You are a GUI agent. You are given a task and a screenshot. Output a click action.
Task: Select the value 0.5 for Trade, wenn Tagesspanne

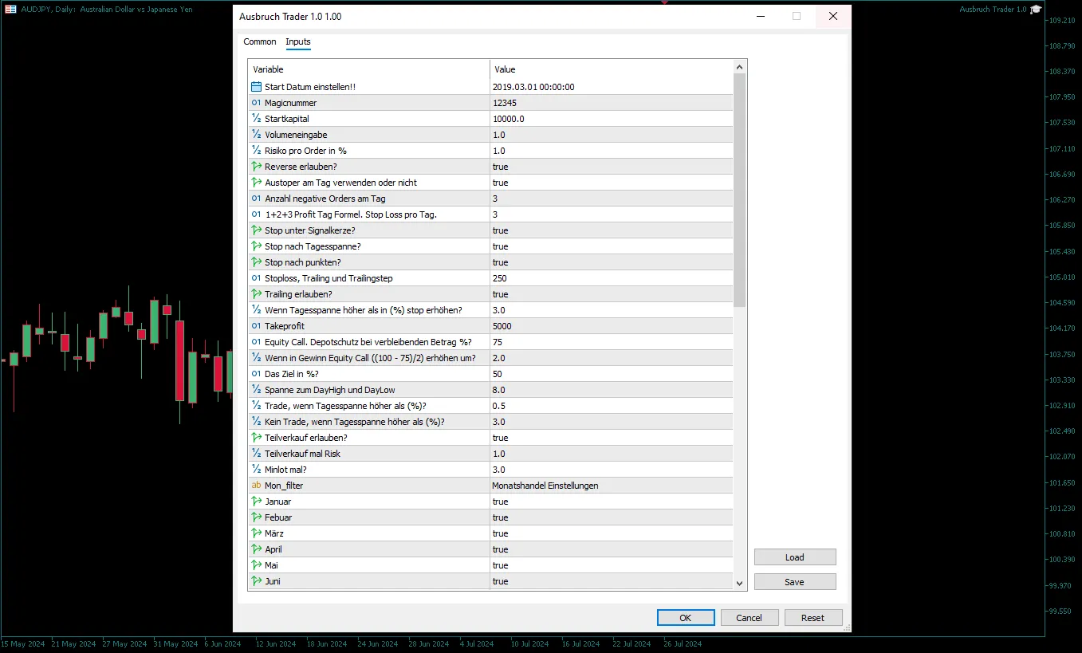(499, 406)
